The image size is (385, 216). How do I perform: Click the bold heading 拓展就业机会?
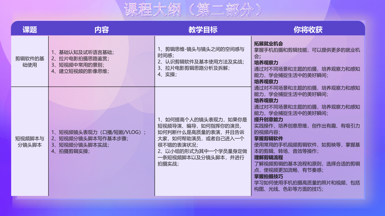(269, 43)
